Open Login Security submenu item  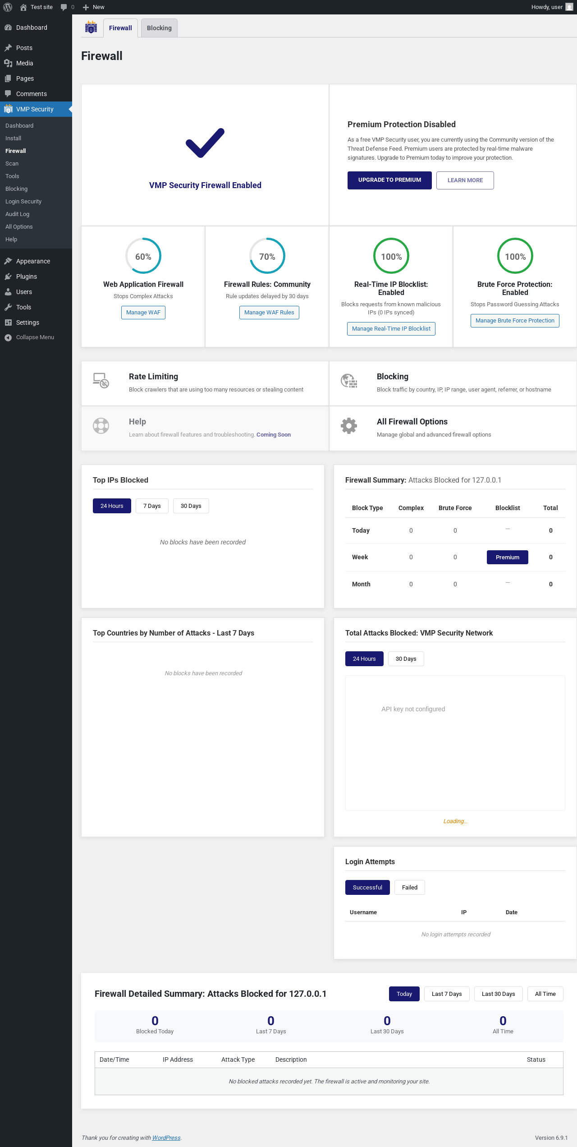[x=23, y=202]
